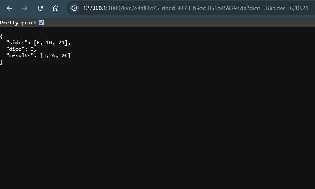Reload the page with the refresh icon
The image size is (315, 189).
pos(40,8)
